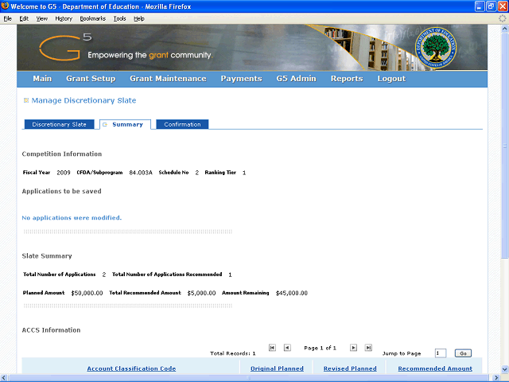Click the Slate Summary heading

(x=47, y=256)
